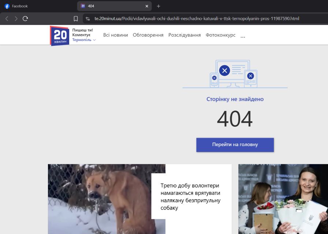Open Обговорення section
Viewport: 328px width, 234px height.
(x=148, y=35)
